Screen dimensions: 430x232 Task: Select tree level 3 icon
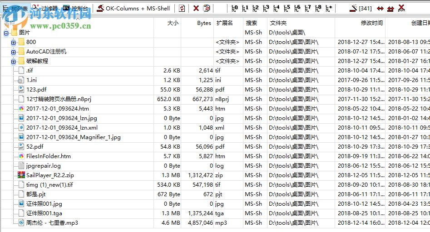coord(266,9)
